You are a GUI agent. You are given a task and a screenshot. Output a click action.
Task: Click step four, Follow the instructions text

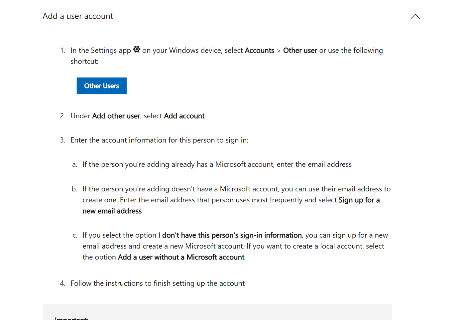tap(158, 283)
